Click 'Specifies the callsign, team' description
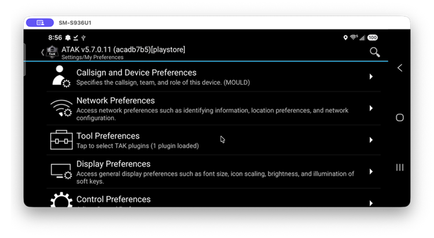Screen dimensions: 434x238 (163, 83)
